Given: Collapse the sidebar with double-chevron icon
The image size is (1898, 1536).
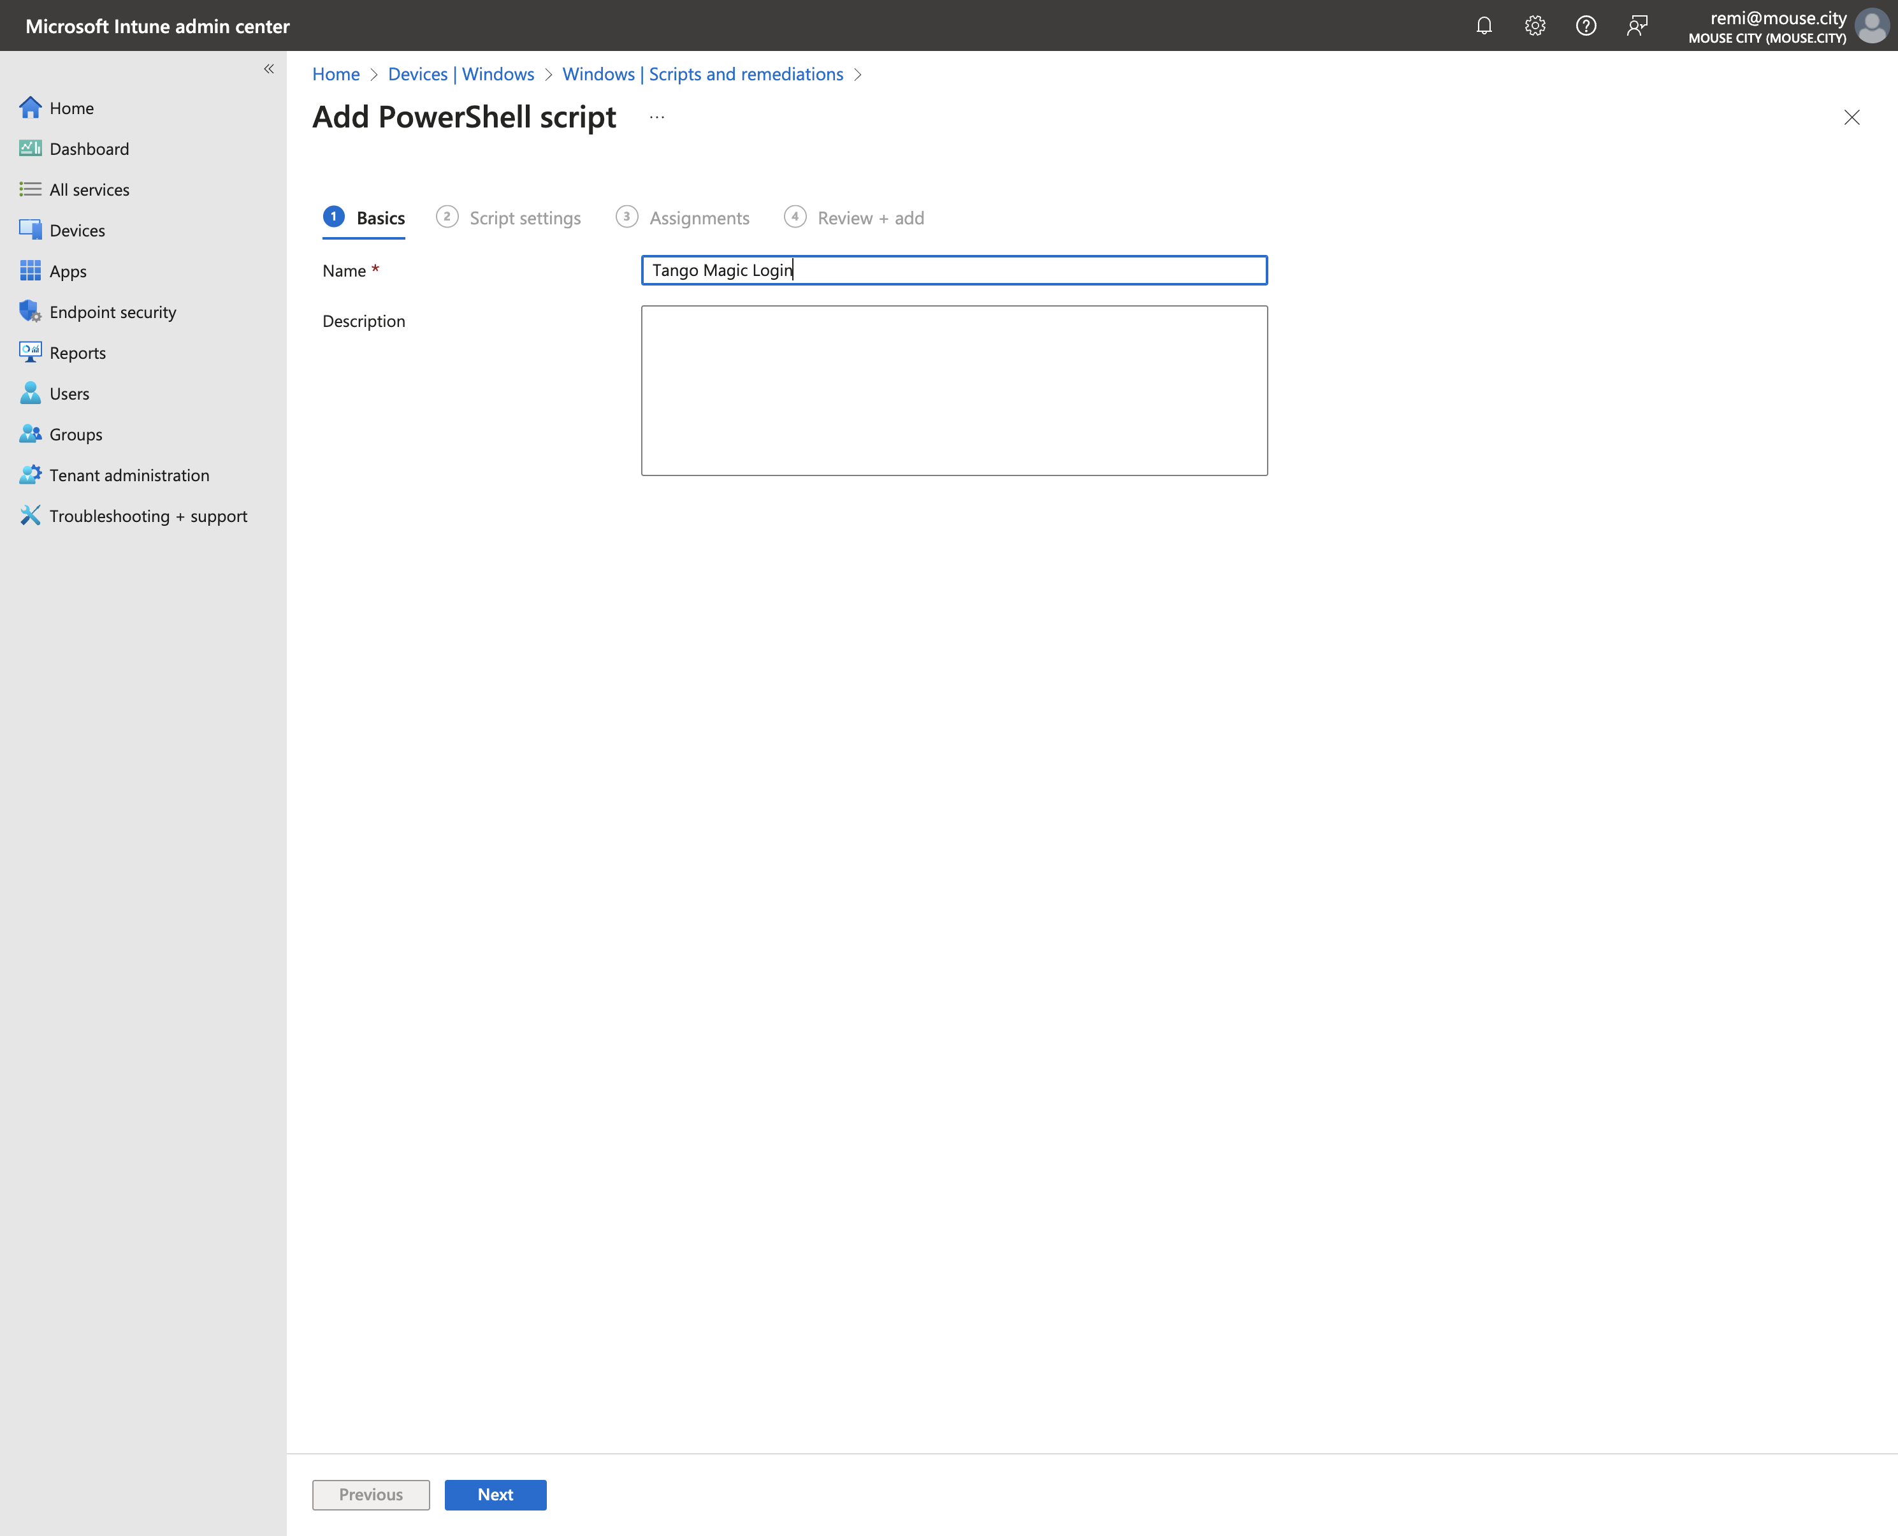Looking at the screenshot, I should 269,69.
